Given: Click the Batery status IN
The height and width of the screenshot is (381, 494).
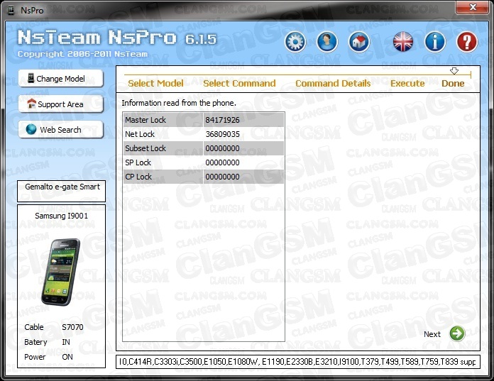Looking at the screenshot, I should point(66,342).
